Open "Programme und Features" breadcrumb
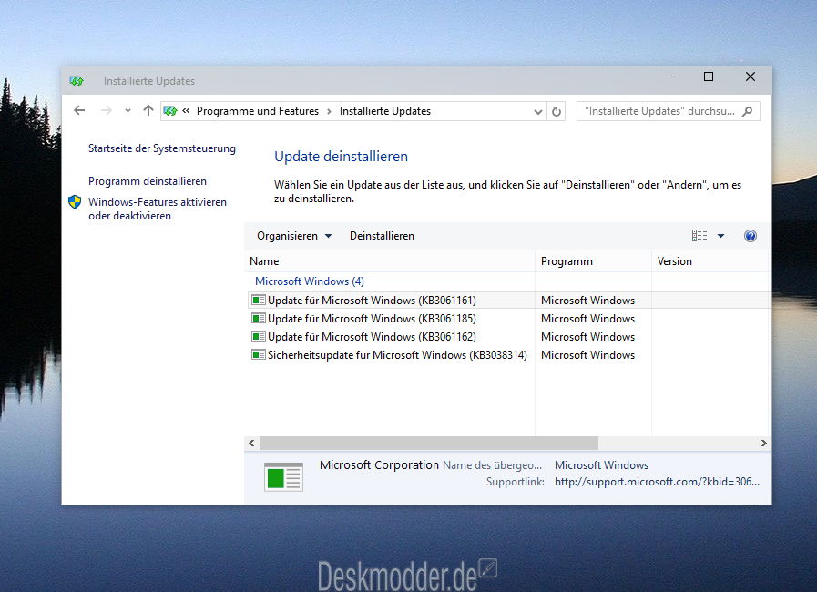Screen dimensions: 817x592 [x=258, y=111]
